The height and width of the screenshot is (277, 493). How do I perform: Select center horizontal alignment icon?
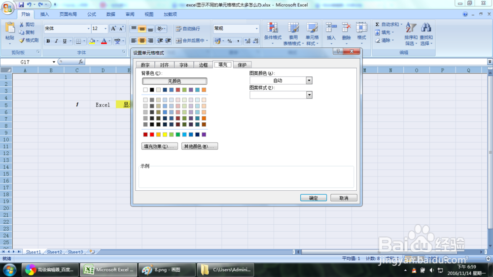click(x=142, y=40)
